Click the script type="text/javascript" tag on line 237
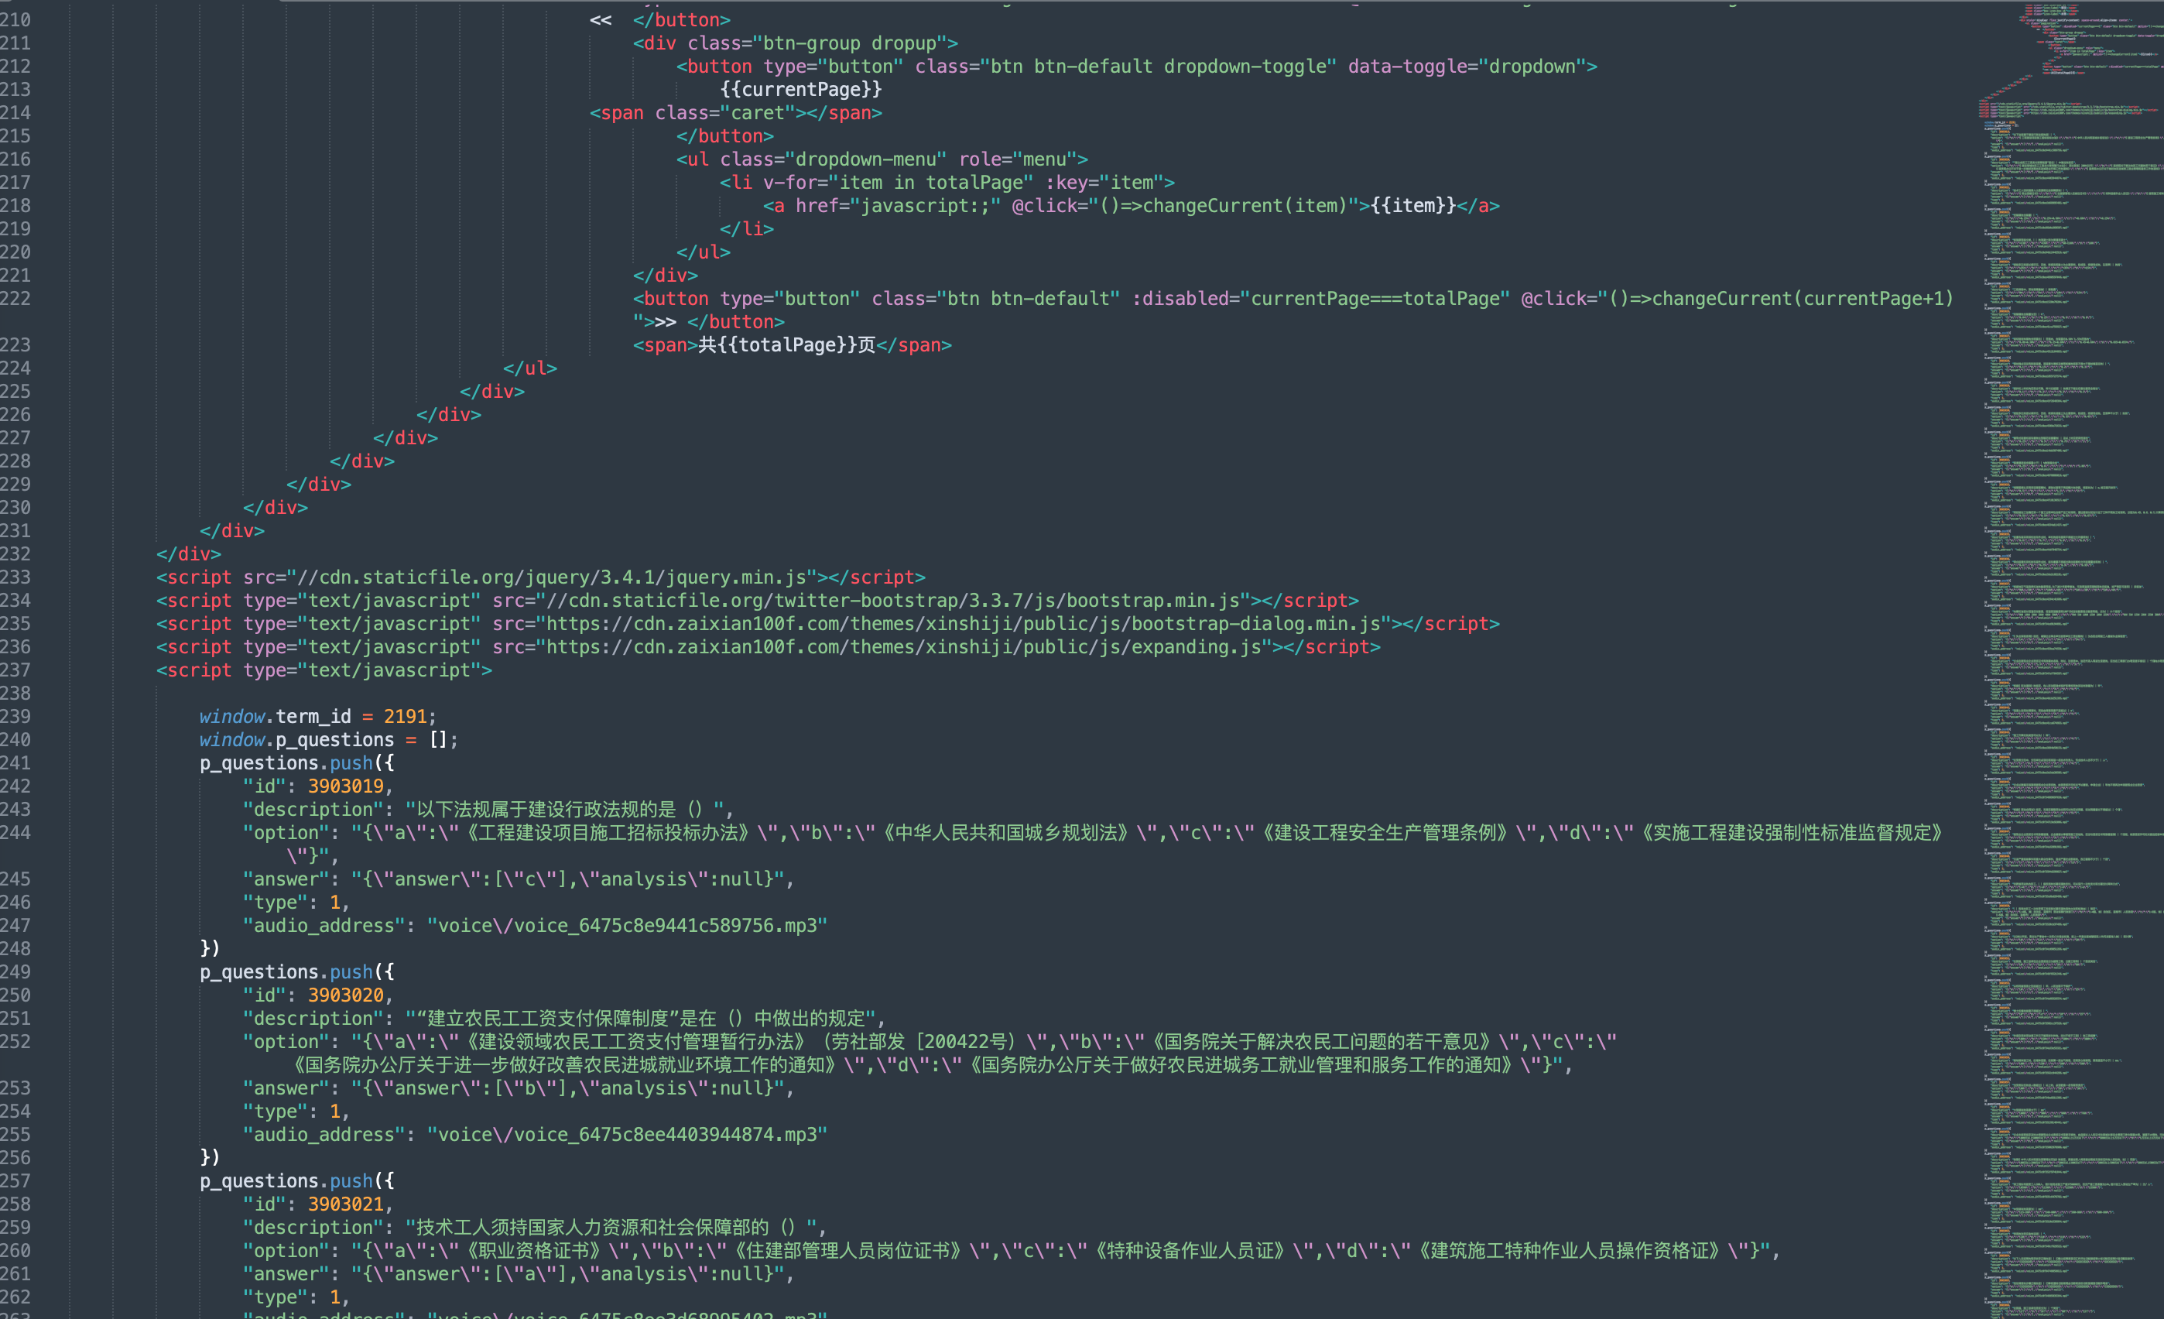 pyautogui.click(x=324, y=670)
